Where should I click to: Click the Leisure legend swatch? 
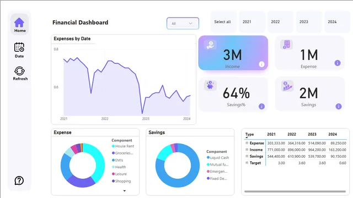click(113, 174)
